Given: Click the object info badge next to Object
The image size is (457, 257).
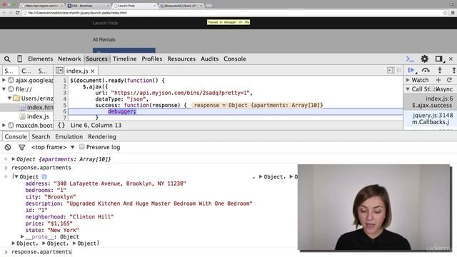Looking at the screenshot, I should [x=44, y=177].
